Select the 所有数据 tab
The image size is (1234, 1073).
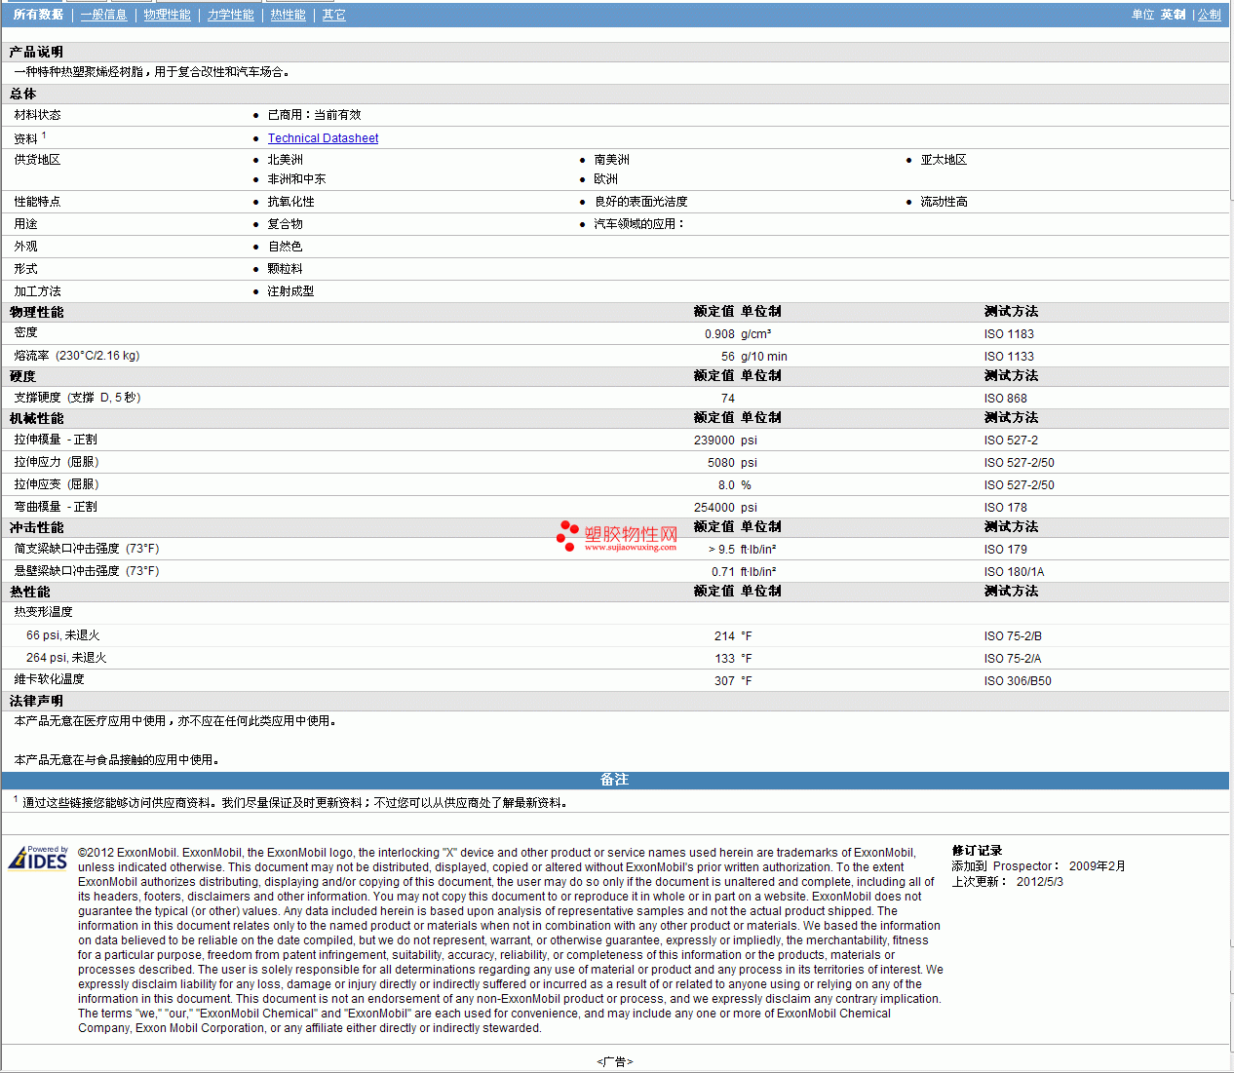pyautogui.click(x=38, y=15)
